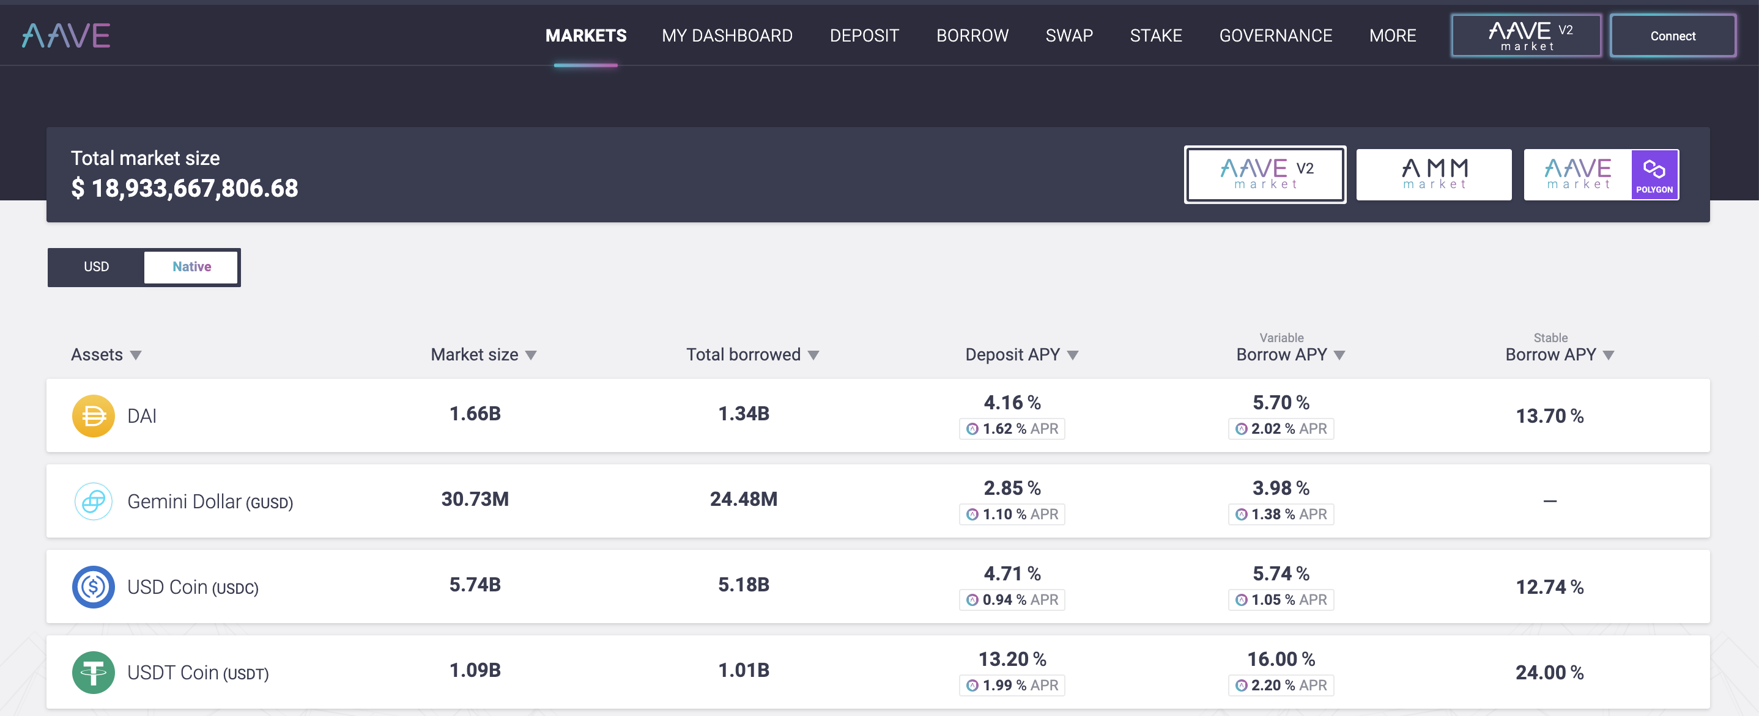This screenshot has height=716, width=1759.
Task: Sort Assets column by name arrow
Action: coord(136,356)
